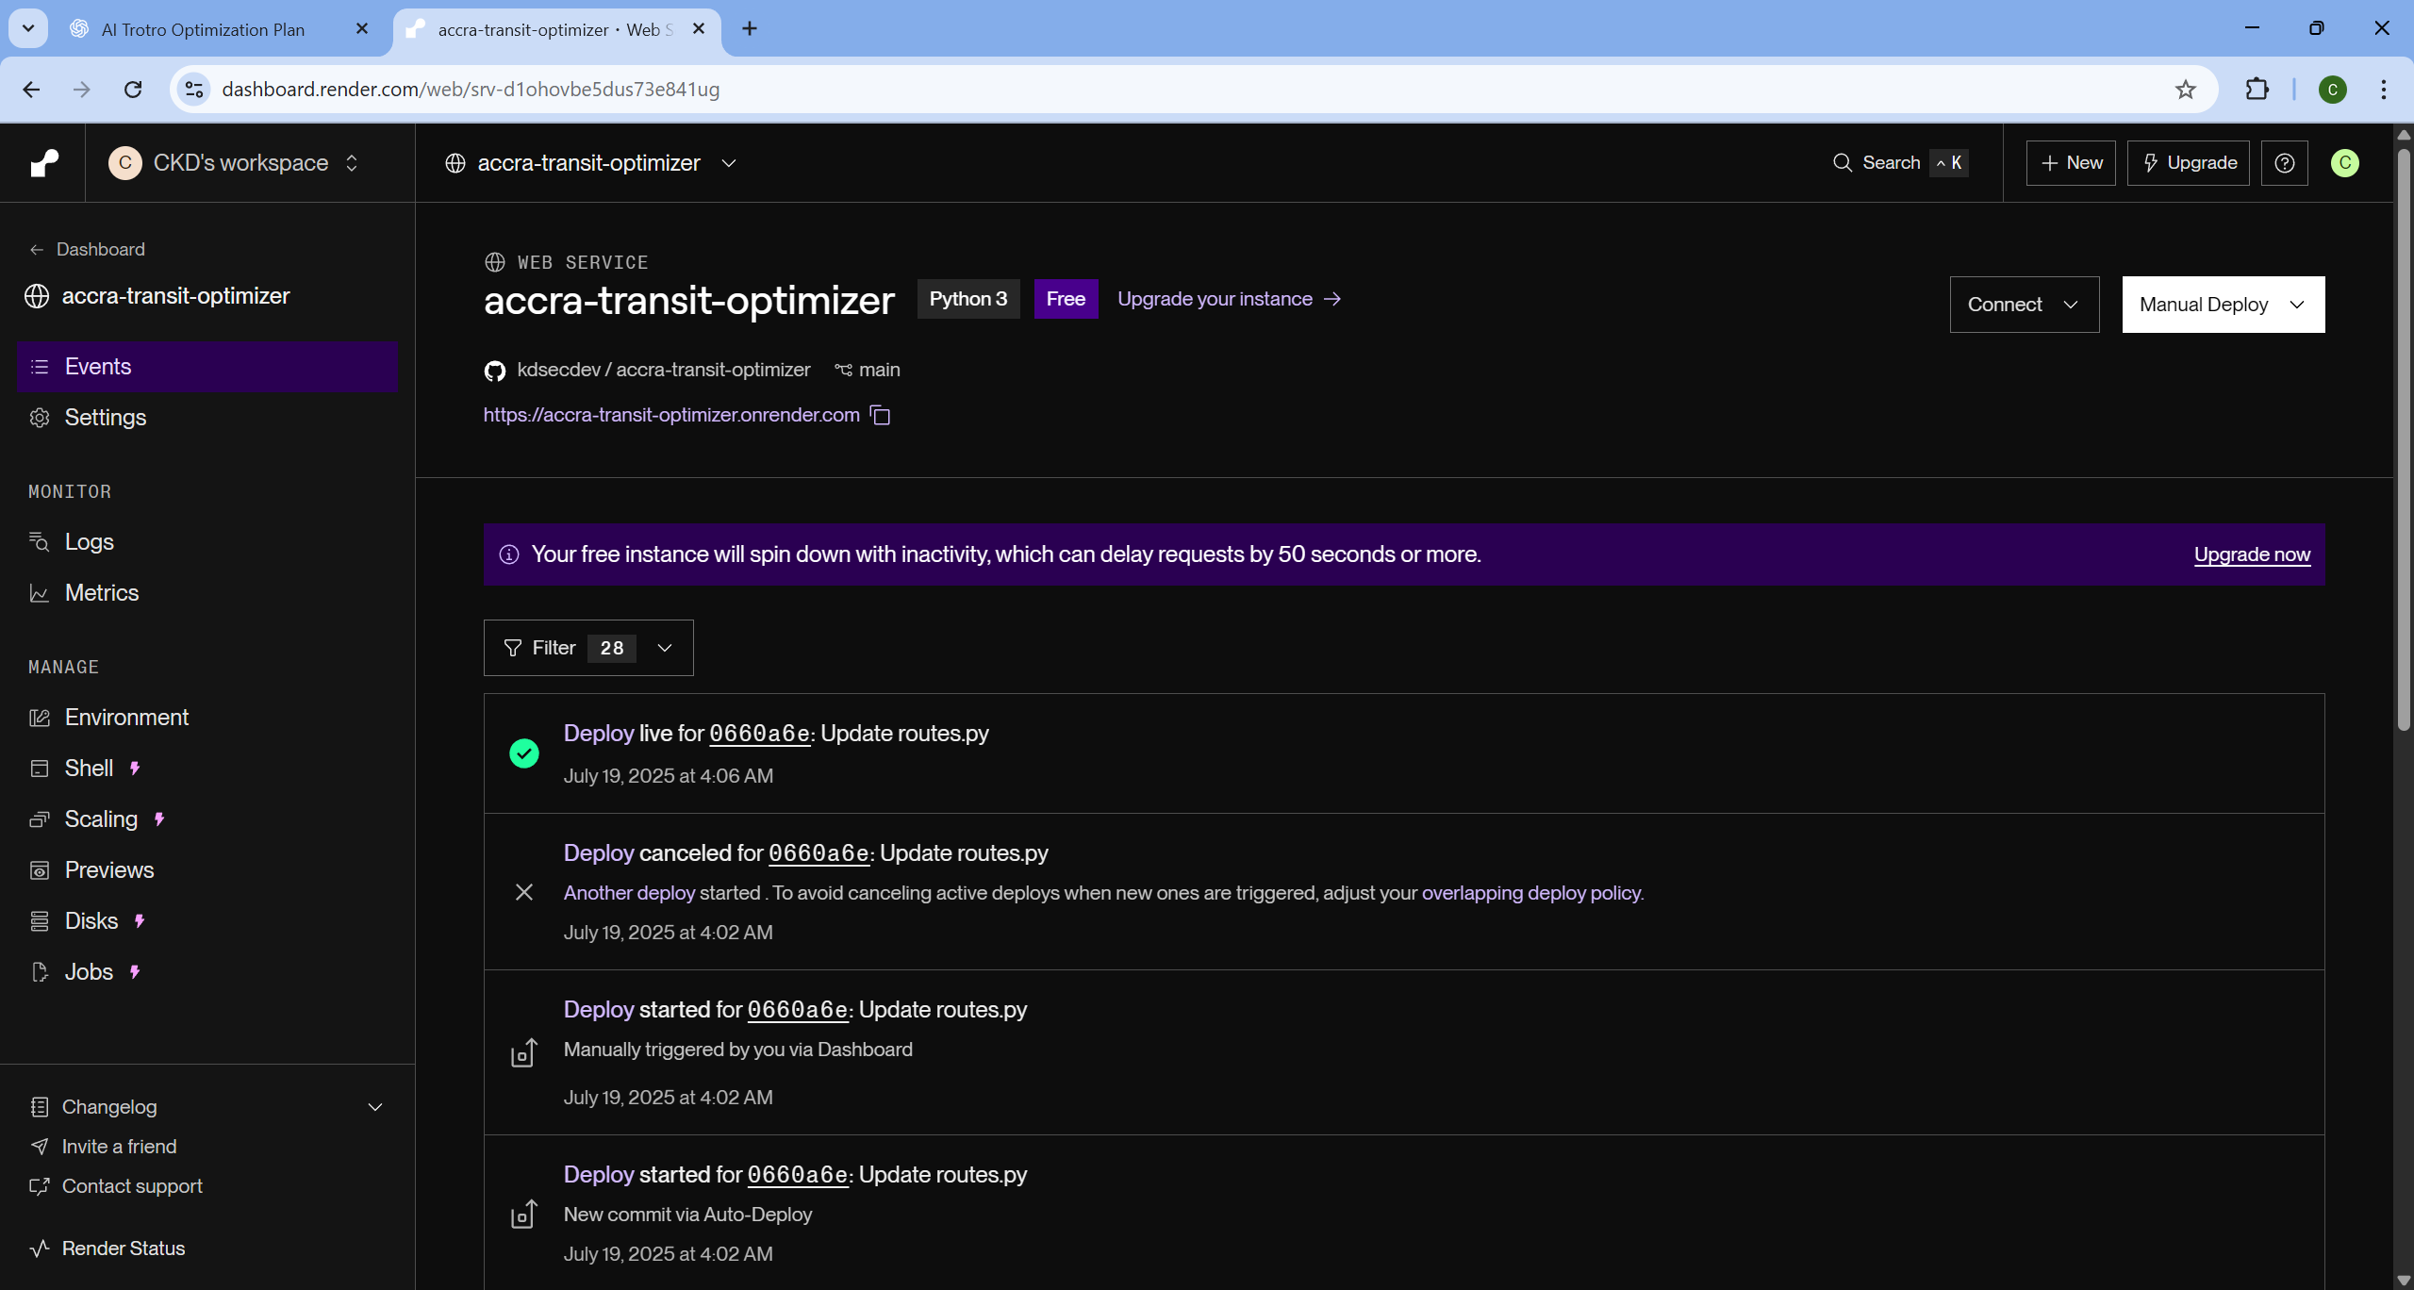Open Logs in the sidebar
2414x1290 pixels.
coord(89,542)
